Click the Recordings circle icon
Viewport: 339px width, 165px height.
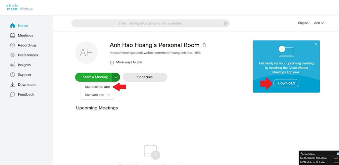point(13,45)
